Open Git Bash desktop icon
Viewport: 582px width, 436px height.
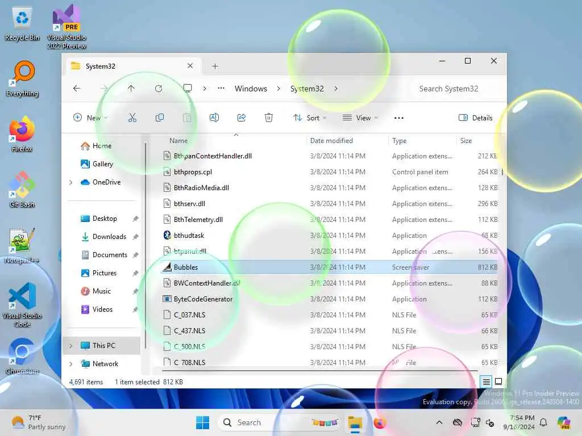[x=22, y=190]
